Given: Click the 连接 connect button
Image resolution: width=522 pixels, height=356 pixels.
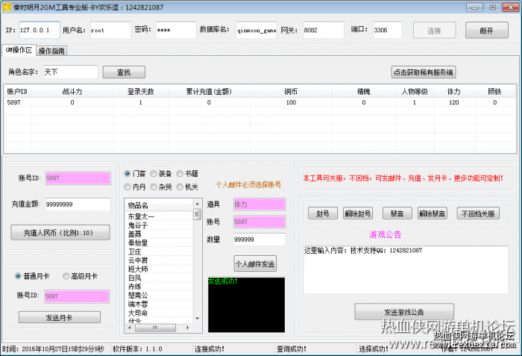Looking at the screenshot, I should click(434, 31).
